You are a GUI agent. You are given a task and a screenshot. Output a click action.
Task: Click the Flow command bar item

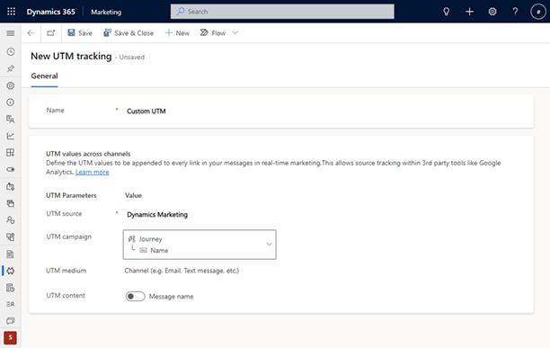(213, 33)
